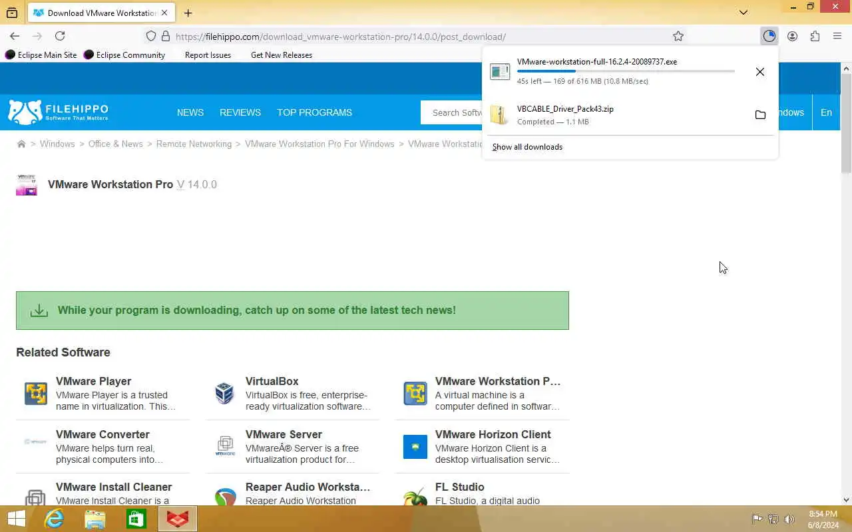Open the En language selector

[x=826, y=112]
